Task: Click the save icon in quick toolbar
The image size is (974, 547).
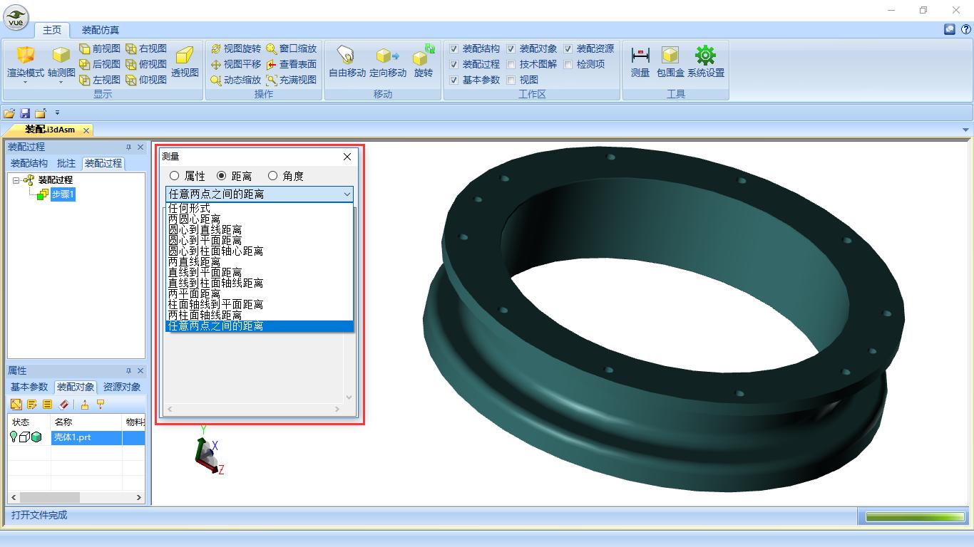Action: (25, 113)
